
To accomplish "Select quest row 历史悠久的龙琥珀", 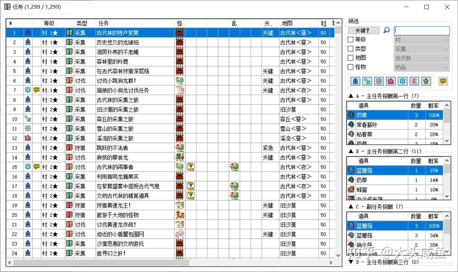I will click(x=170, y=42).
